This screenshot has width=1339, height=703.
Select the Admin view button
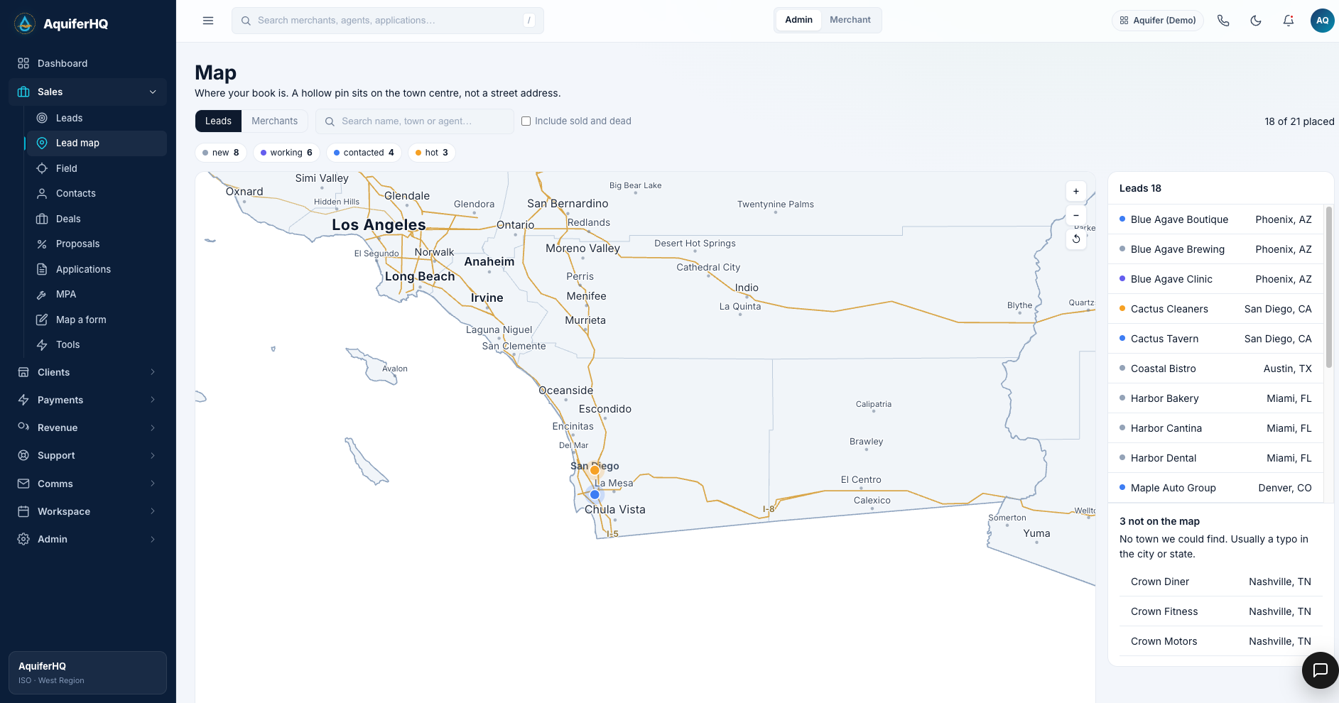[x=798, y=20]
